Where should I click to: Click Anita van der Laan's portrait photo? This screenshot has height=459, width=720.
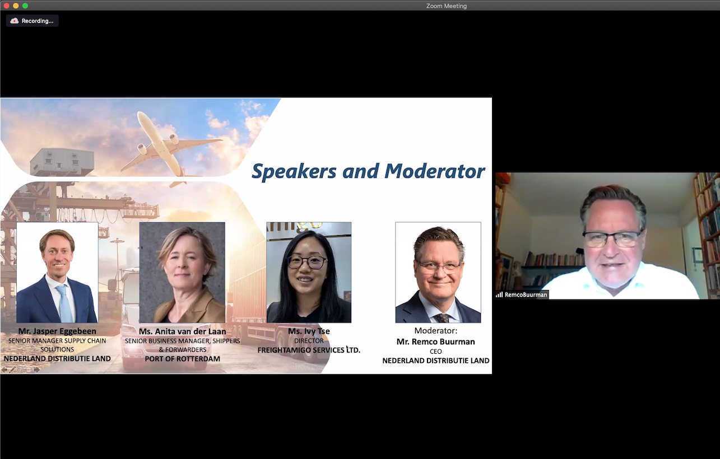182,273
